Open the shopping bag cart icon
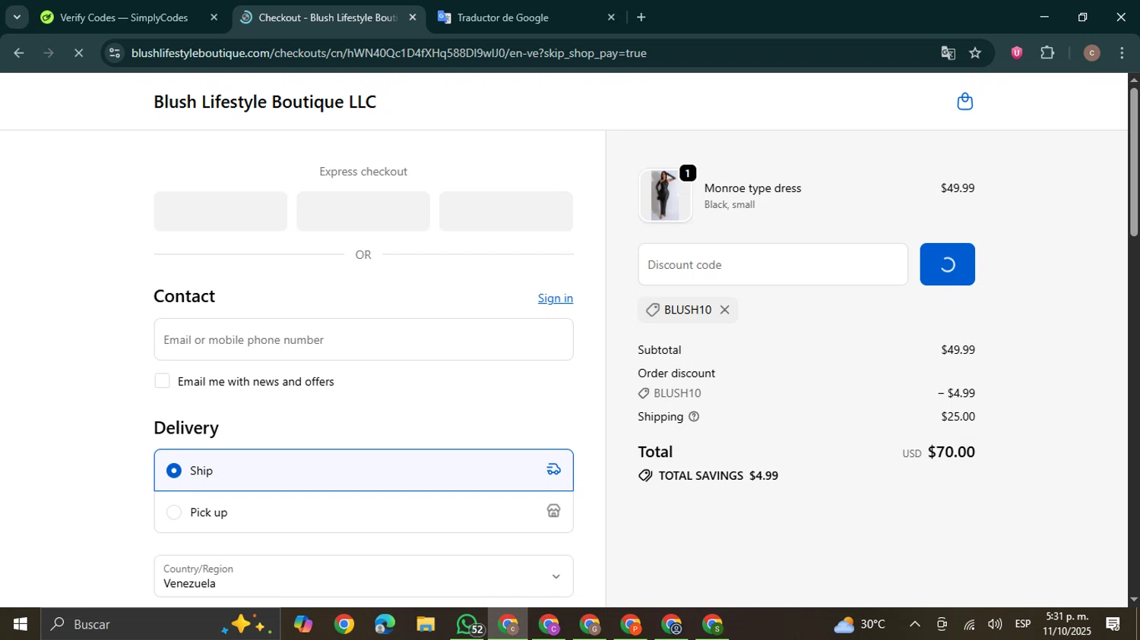 tap(964, 102)
